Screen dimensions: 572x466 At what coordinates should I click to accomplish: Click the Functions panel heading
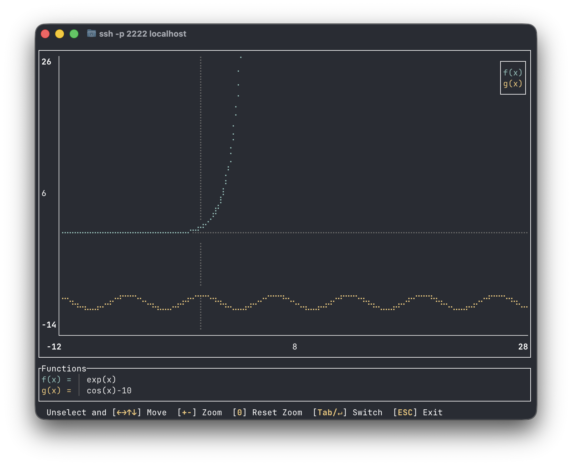pos(64,369)
